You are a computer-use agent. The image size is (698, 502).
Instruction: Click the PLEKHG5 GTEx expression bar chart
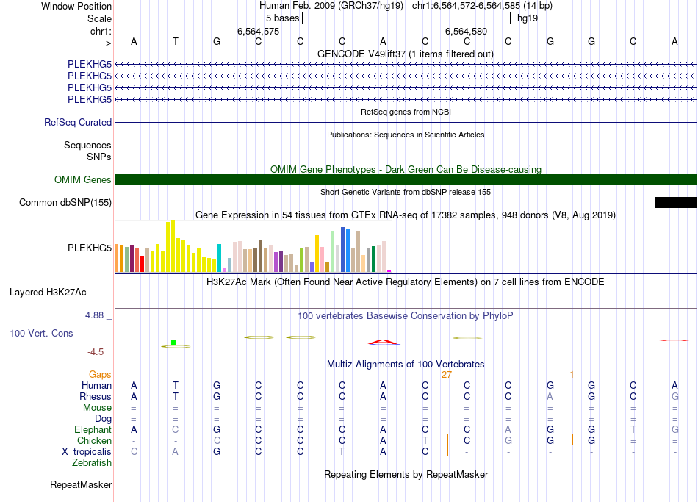click(x=253, y=246)
